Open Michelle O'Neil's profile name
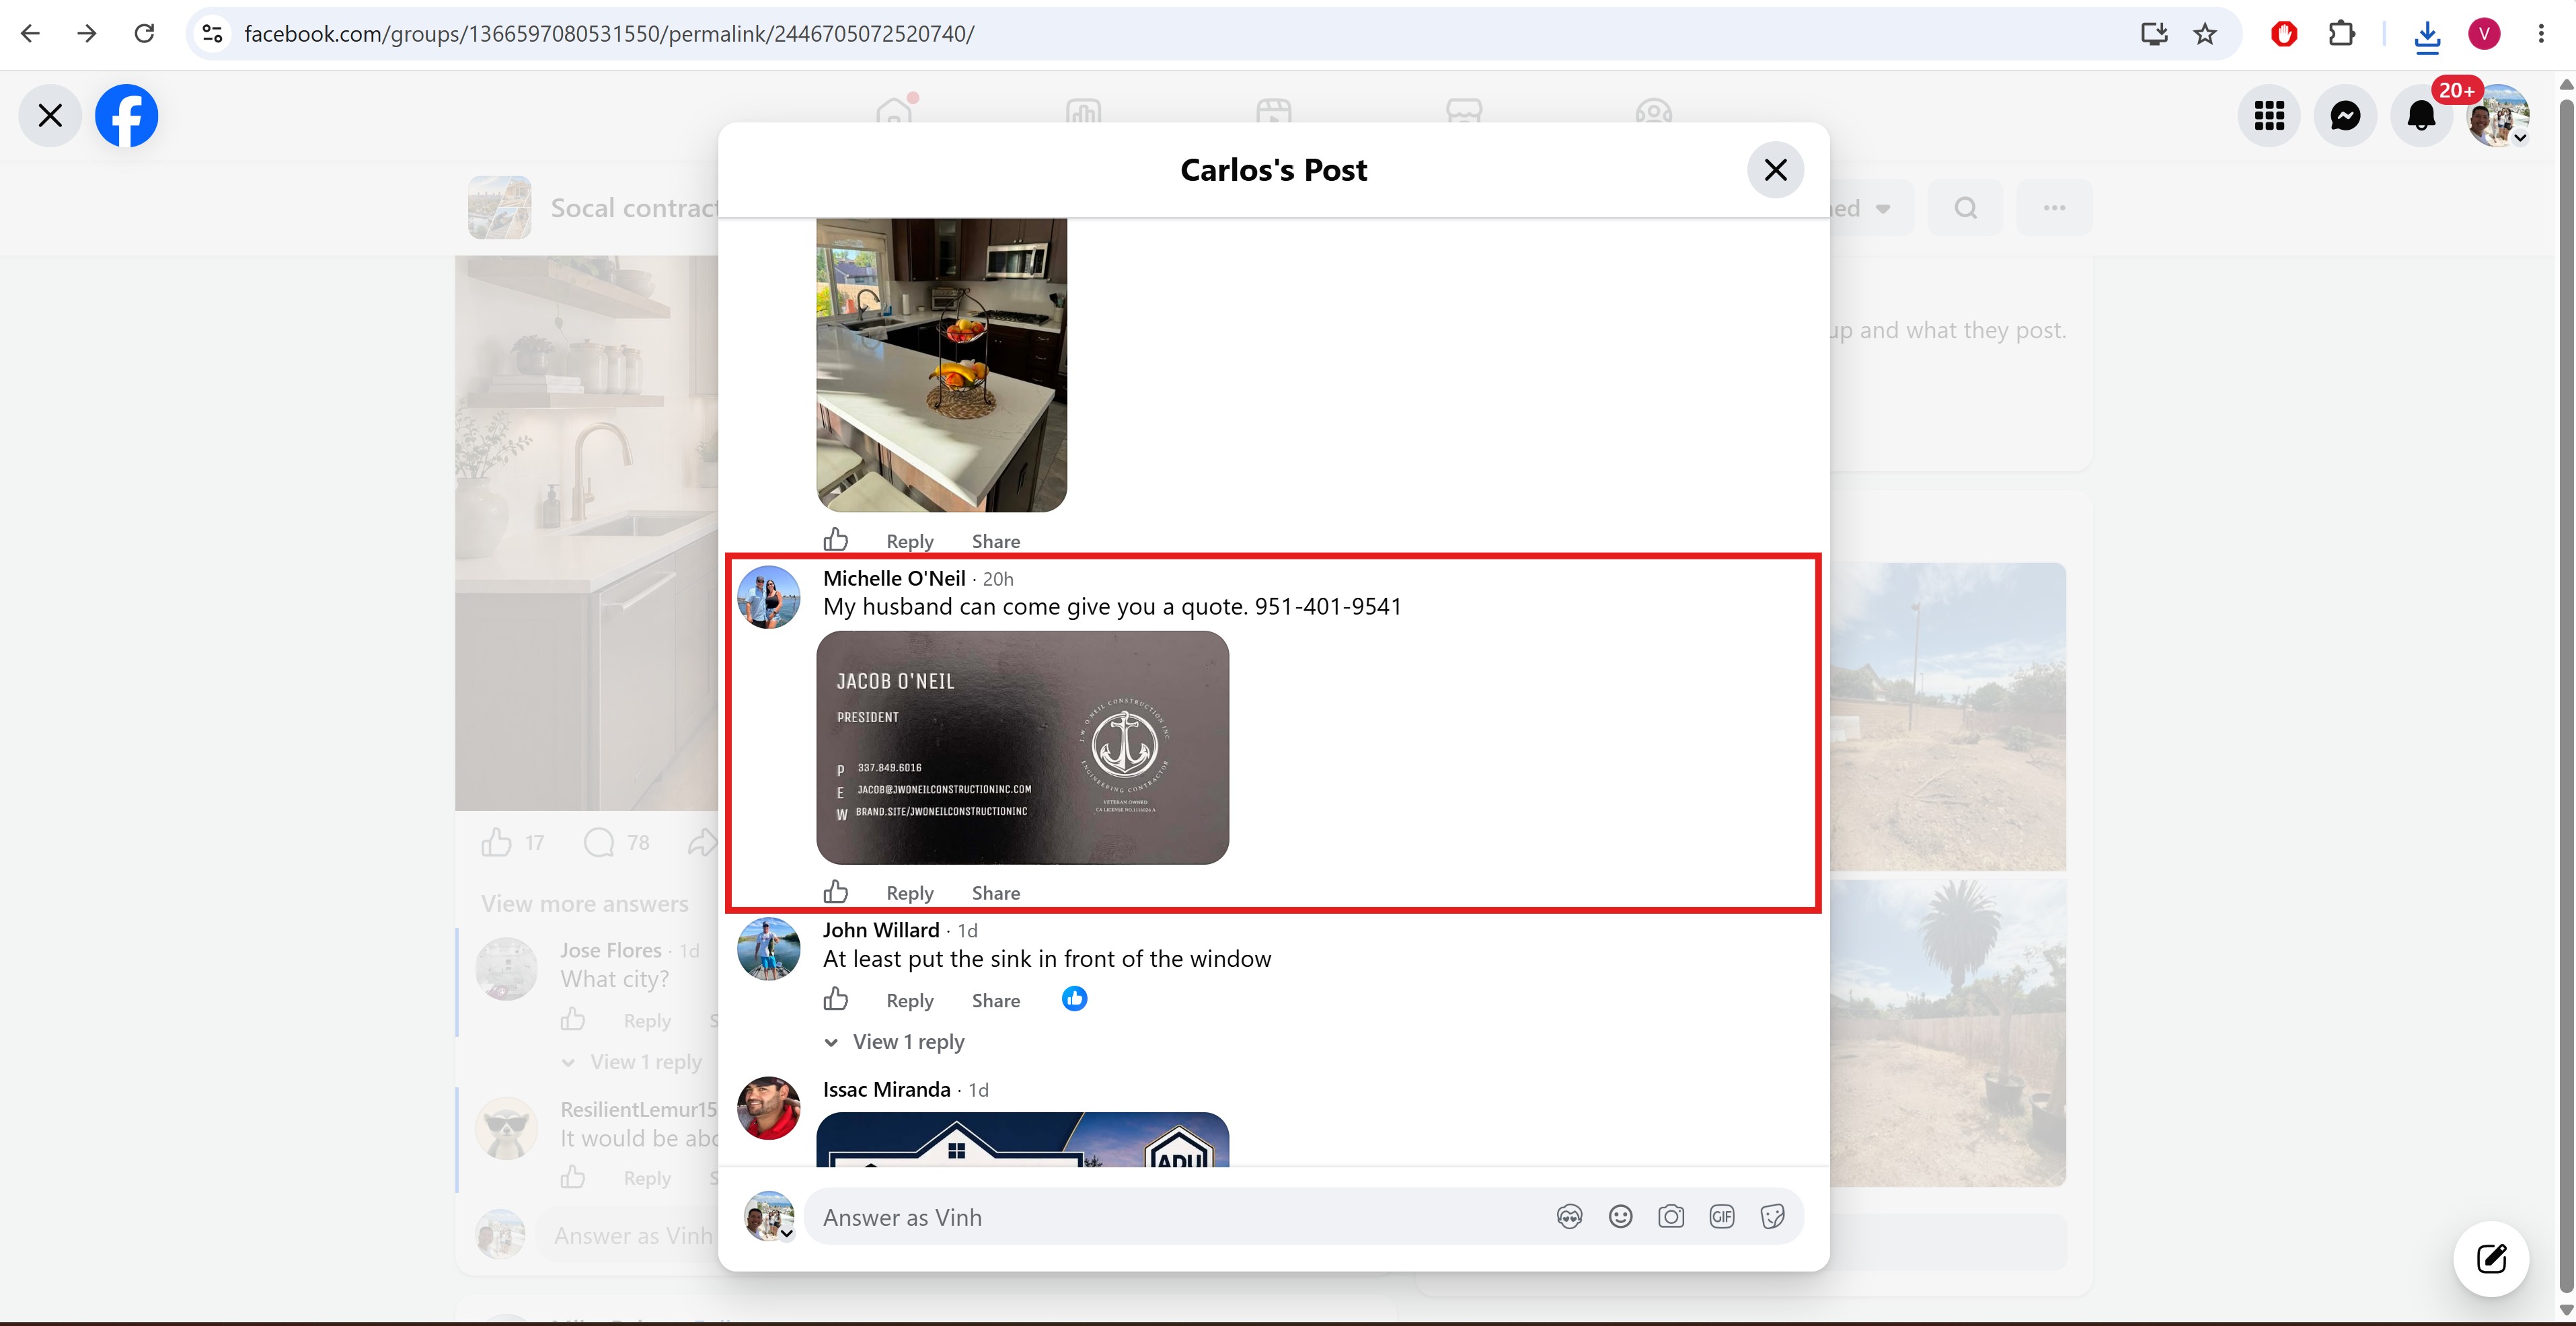Image resolution: width=2576 pixels, height=1326 pixels. point(894,578)
